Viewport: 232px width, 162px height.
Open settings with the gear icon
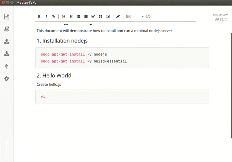click(x=7, y=79)
